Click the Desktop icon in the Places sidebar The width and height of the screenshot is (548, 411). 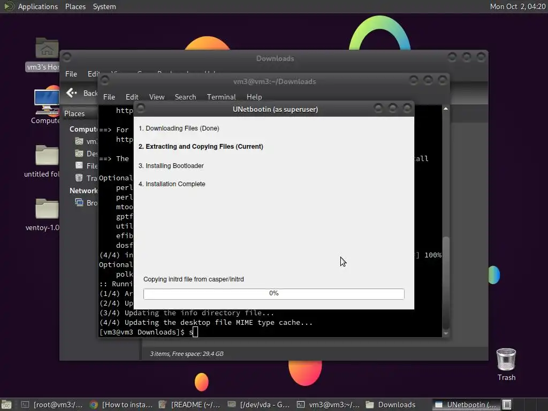(x=79, y=154)
